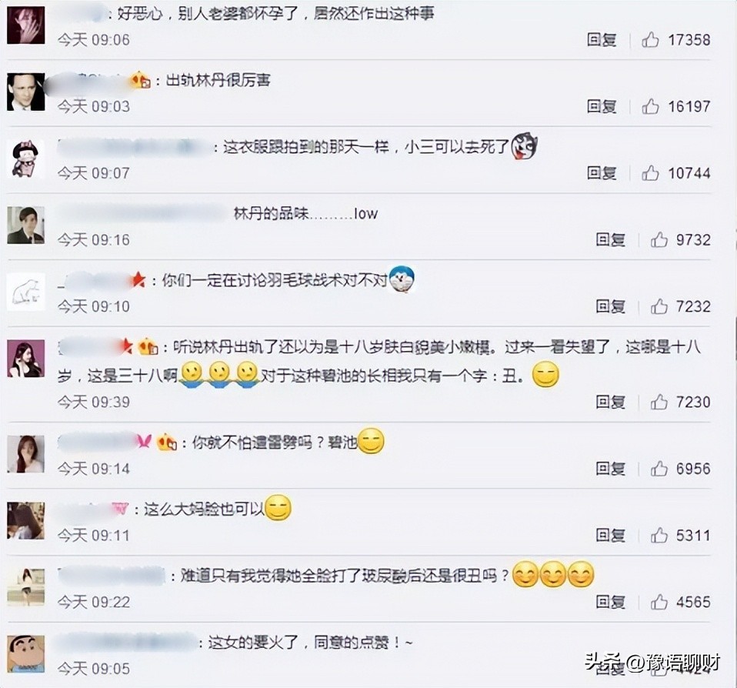Like the comment with 4565 likes
Viewport: 737px width, 688px height.
coord(659,603)
